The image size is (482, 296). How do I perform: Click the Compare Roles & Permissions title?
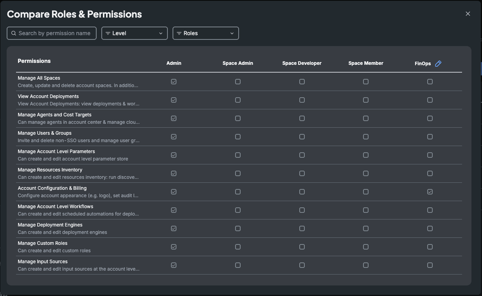click(x=74, y=14)
